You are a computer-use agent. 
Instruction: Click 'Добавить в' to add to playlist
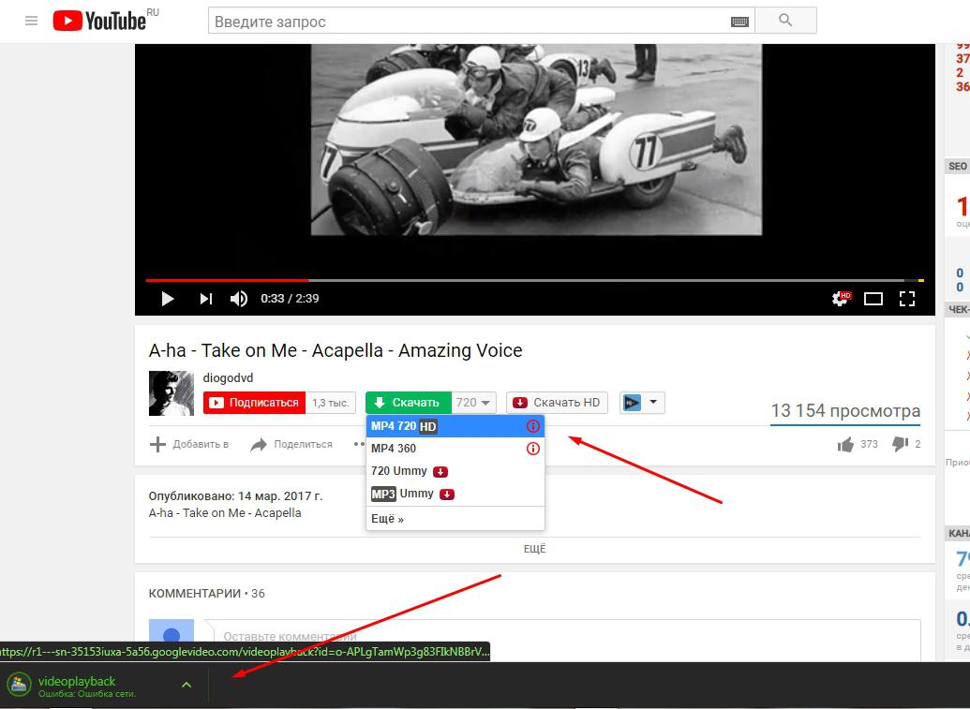tap(189, 444)
